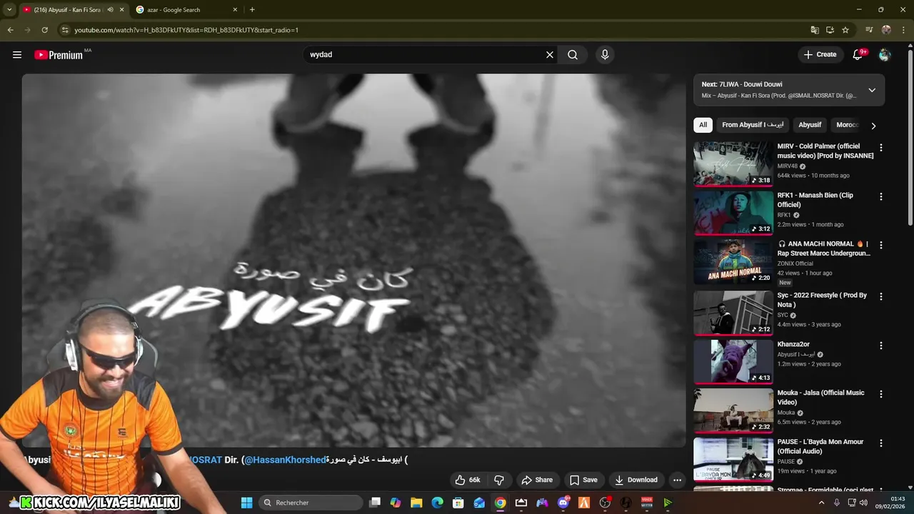Open the Chrome three-dot menu
Screen dimensions: 914x514
coord(903,30)
